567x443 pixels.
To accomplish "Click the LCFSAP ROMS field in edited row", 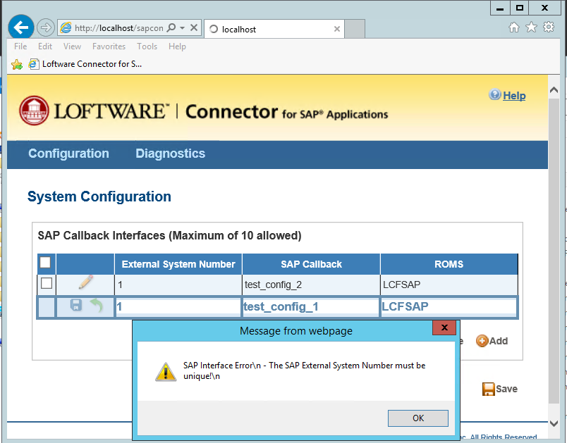I will point(449,307).
